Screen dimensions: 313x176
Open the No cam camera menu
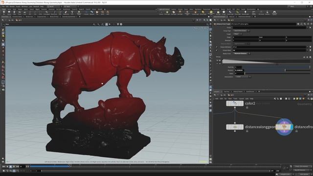(204, 28)
